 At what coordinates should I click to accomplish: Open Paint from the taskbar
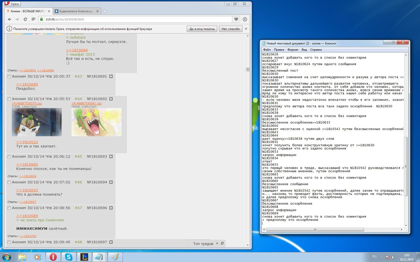[115, 257]
